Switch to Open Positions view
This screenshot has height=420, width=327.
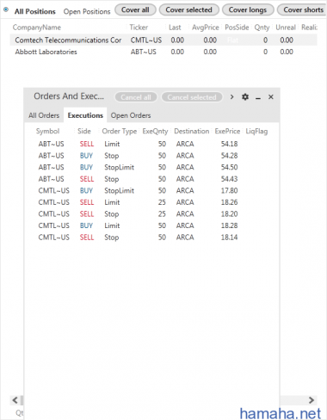point(87,12)
